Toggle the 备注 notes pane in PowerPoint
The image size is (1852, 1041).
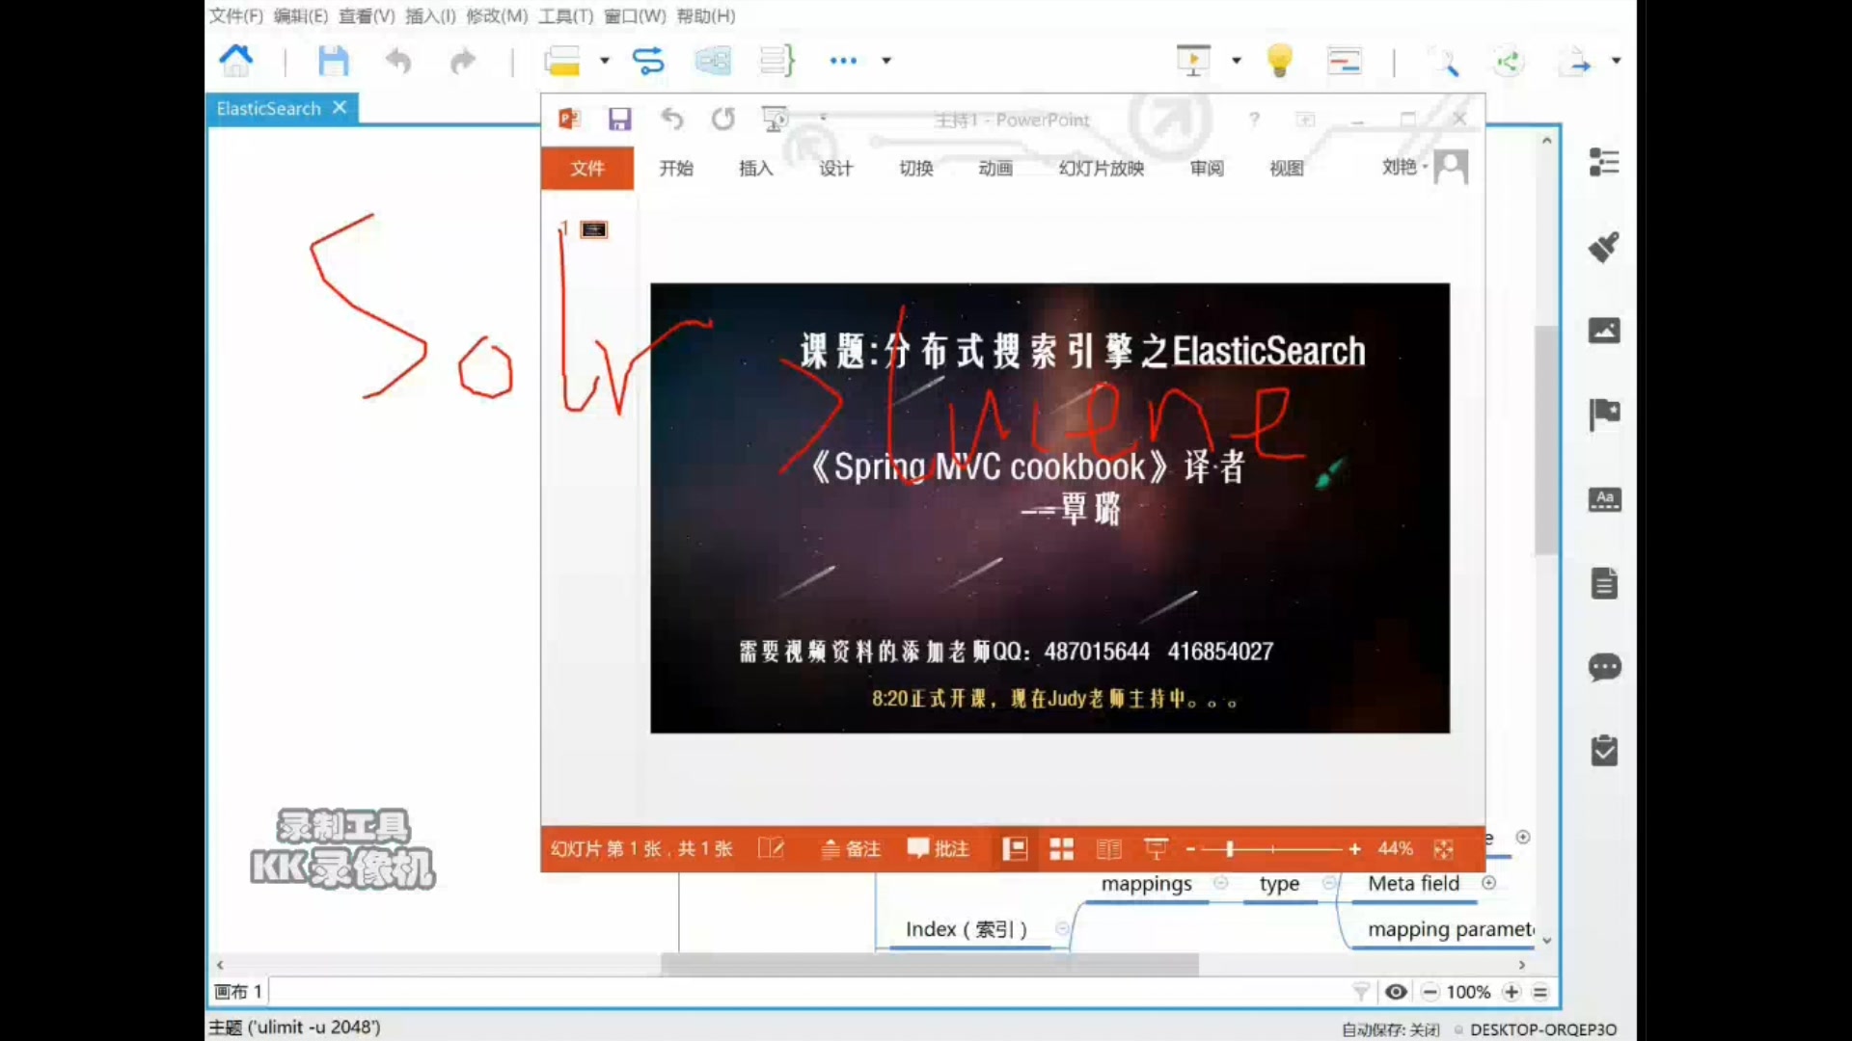[x=851, y=848]
